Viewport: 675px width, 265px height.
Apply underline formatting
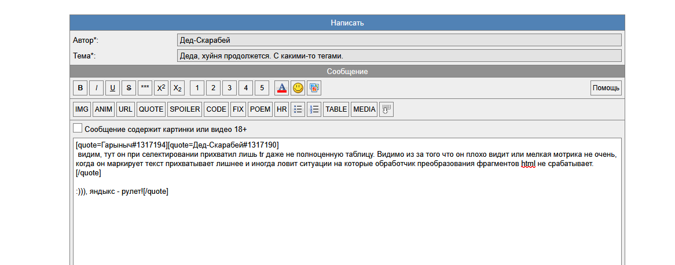(x=112, y=88)
